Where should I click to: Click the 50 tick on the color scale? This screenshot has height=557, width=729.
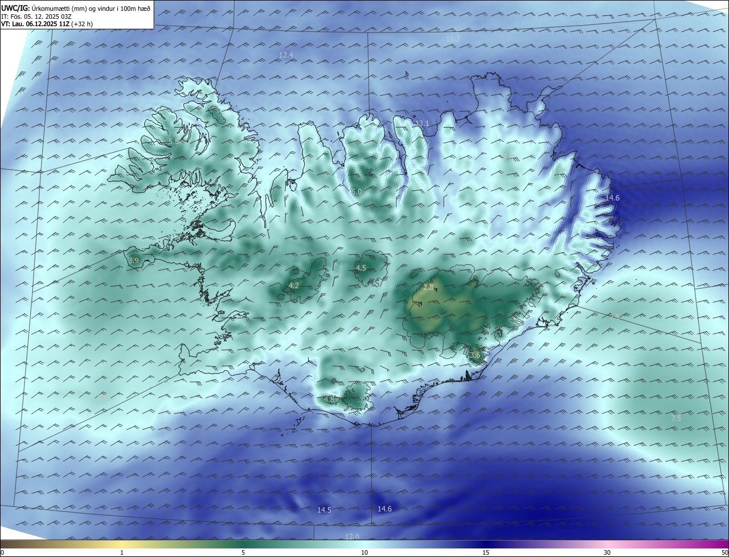pyautogui.click(x=724, y=552)
